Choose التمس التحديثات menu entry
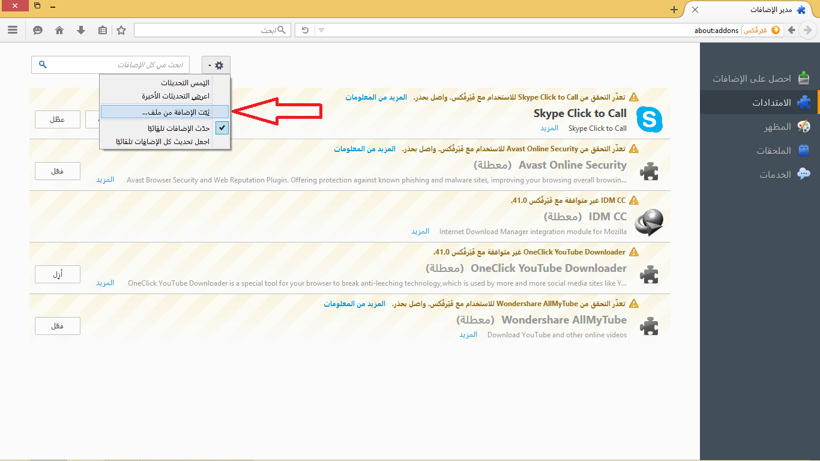The width and height of the screenshot is (820, 461). tap(164, 83)
